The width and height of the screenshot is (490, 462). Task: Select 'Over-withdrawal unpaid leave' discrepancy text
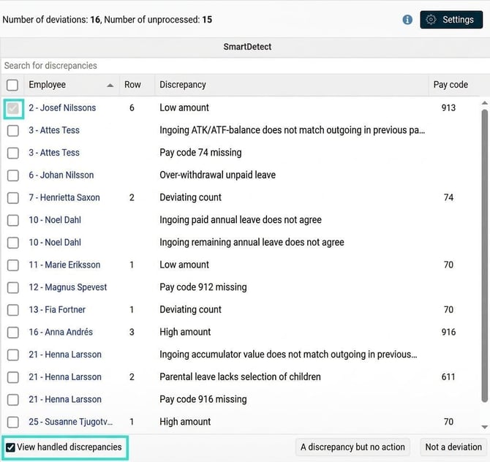[217, 175]
